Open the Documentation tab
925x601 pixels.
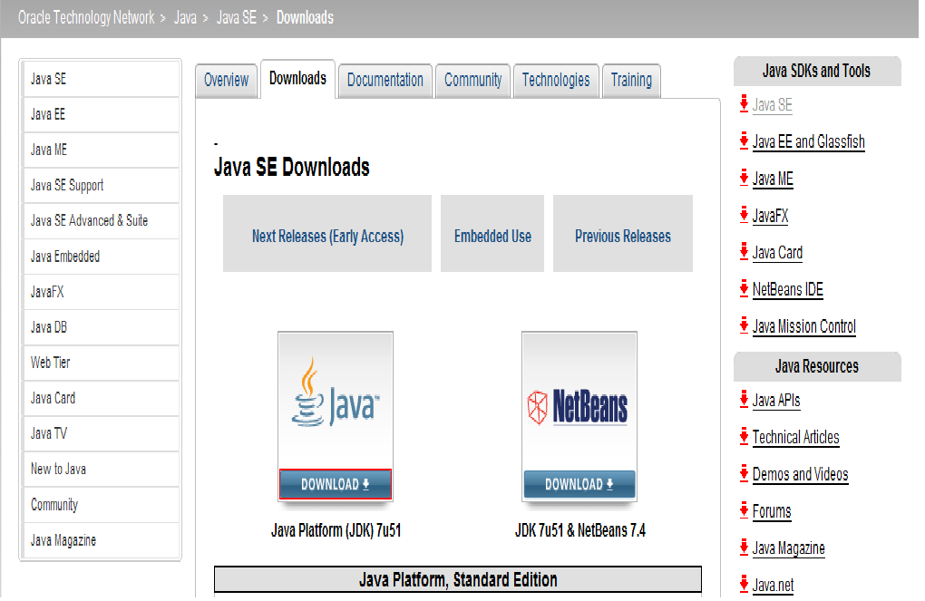[x=385, y=81]
